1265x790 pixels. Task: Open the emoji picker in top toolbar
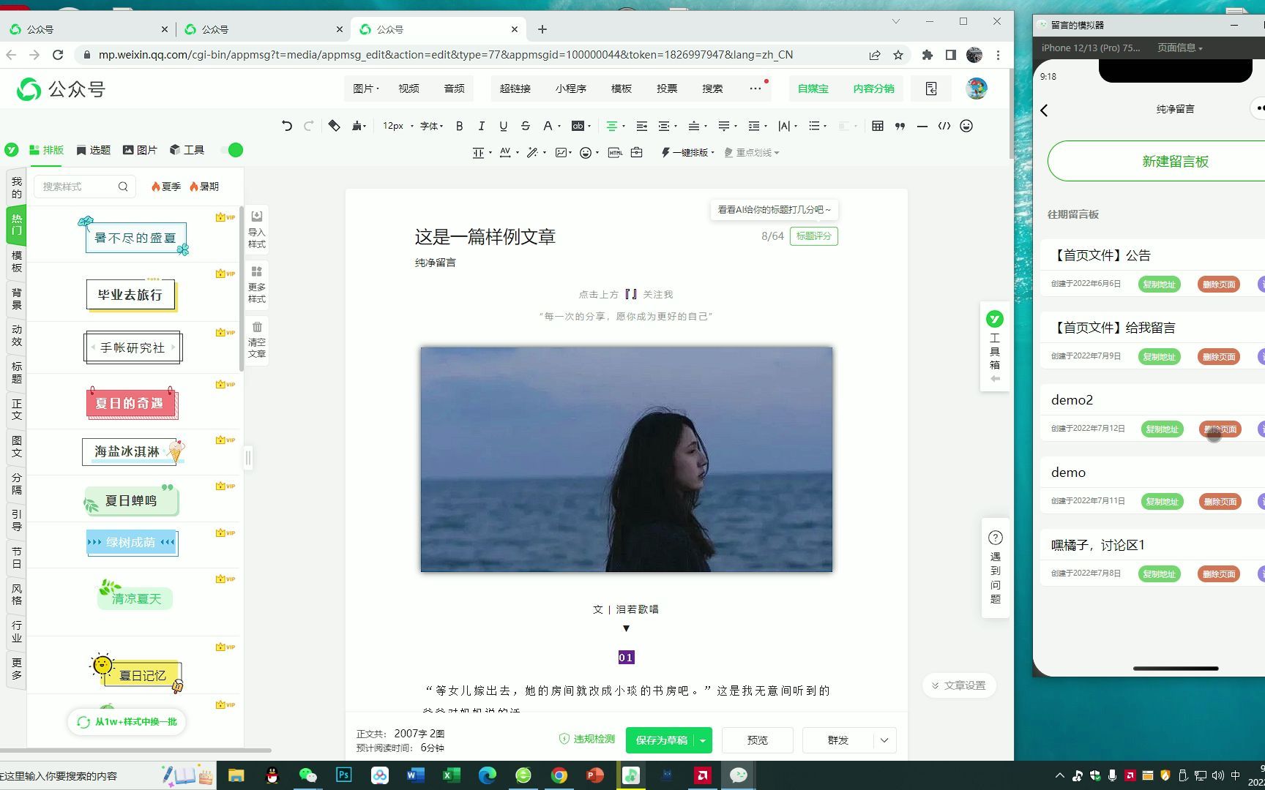point(966,126)
